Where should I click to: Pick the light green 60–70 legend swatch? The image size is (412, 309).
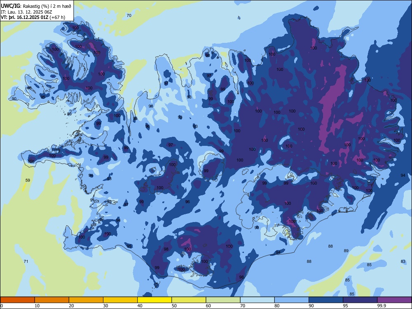223,300
